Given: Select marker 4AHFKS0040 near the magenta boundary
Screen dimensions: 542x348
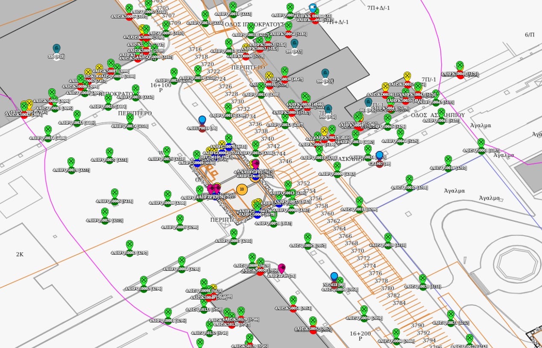Looking at the screenshot, I should pos(460,66).
